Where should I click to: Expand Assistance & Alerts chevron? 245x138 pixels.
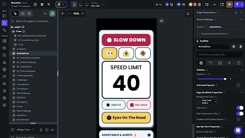click(x=149, y=135)
